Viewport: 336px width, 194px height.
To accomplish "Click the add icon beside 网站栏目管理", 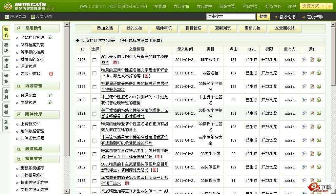I will point(50,38).
